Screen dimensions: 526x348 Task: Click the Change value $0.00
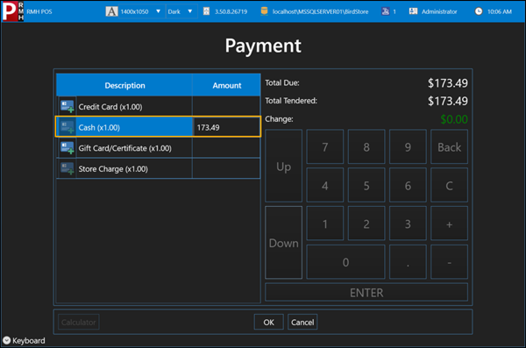pyautogui.click(x=454, y=119)
